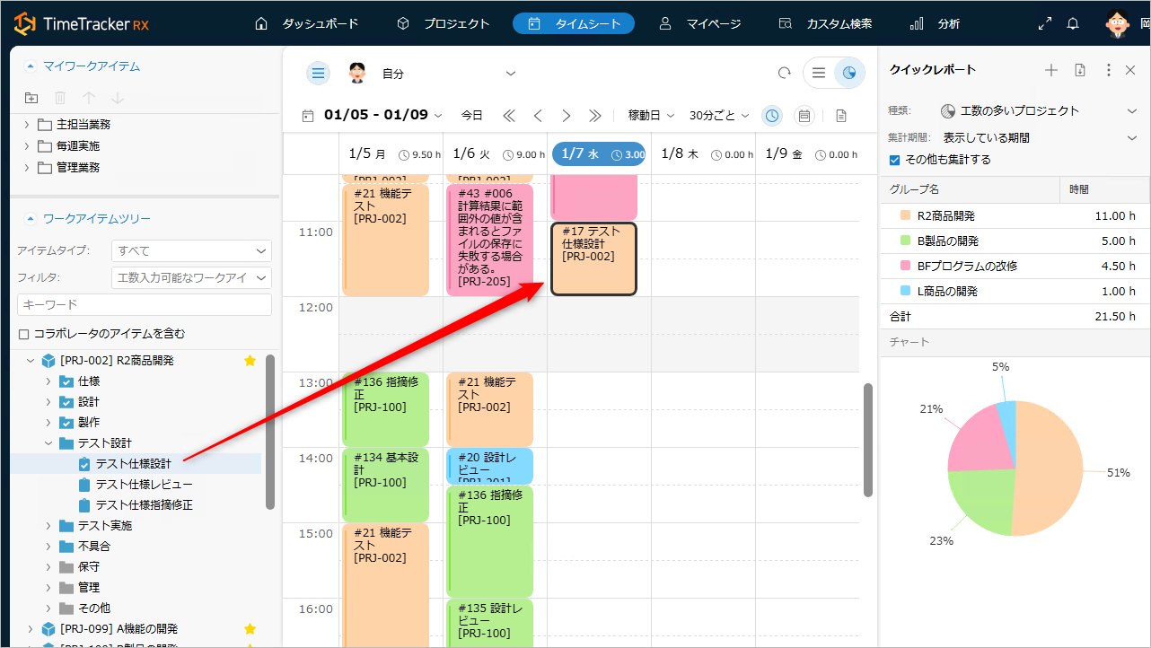Viewport: 1151px width, 648px height.
Task: Click the R2商品開発 orange color swatch
Action: pos(904,216)
